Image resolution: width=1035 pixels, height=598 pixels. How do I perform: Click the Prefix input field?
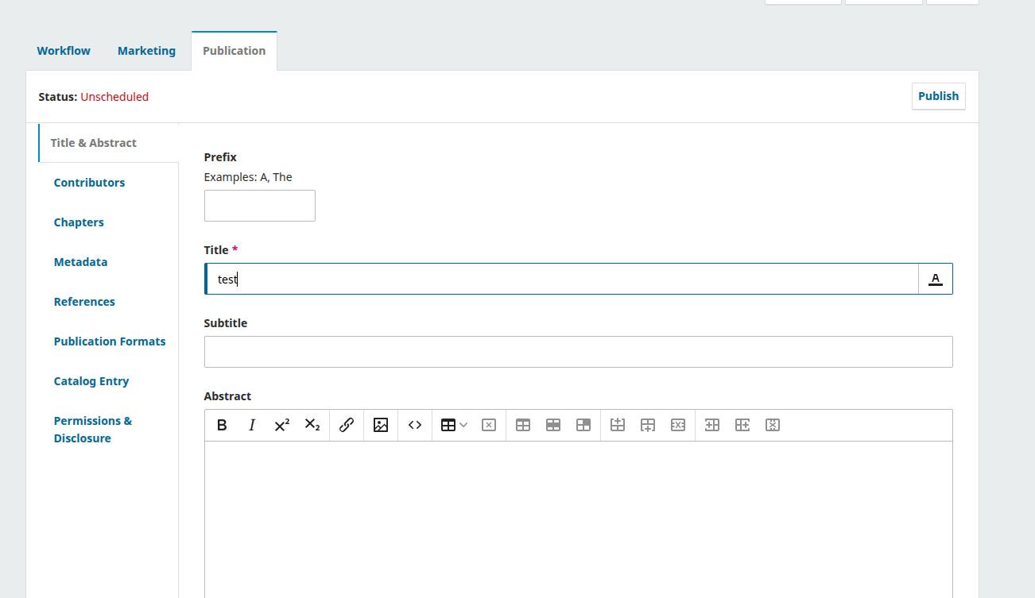[x=260, y=206]
